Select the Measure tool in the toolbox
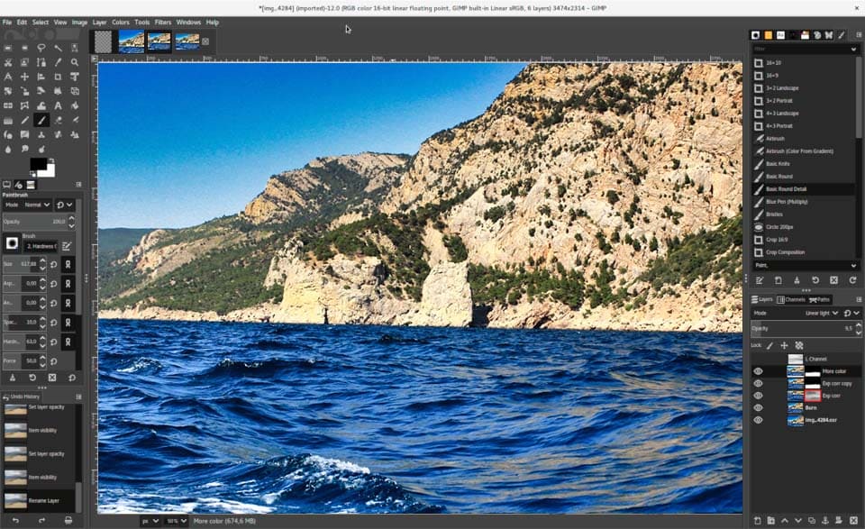Image resolution: width=865 pixels, height=529 pixels. tap(8, 77)
